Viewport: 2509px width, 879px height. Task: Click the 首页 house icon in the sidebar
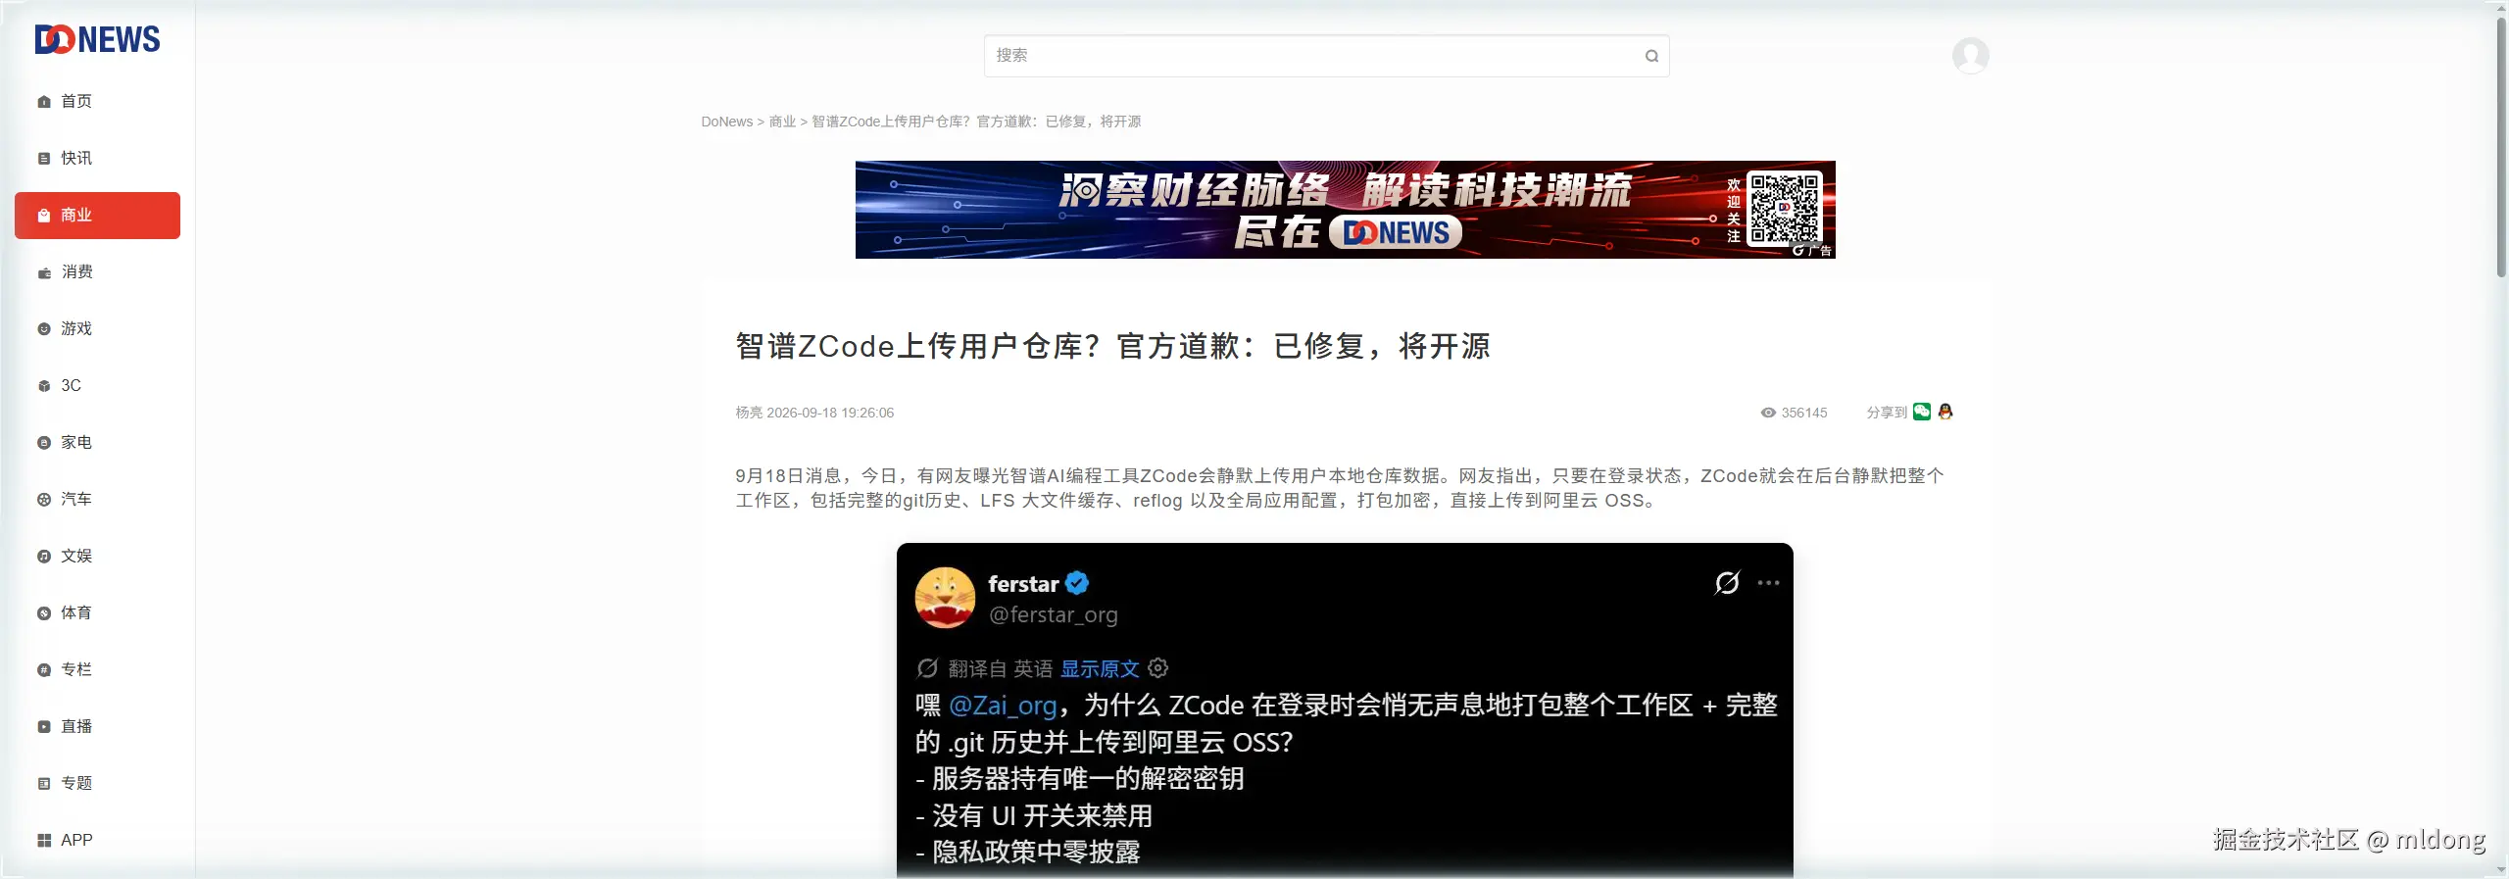point(44,102)
